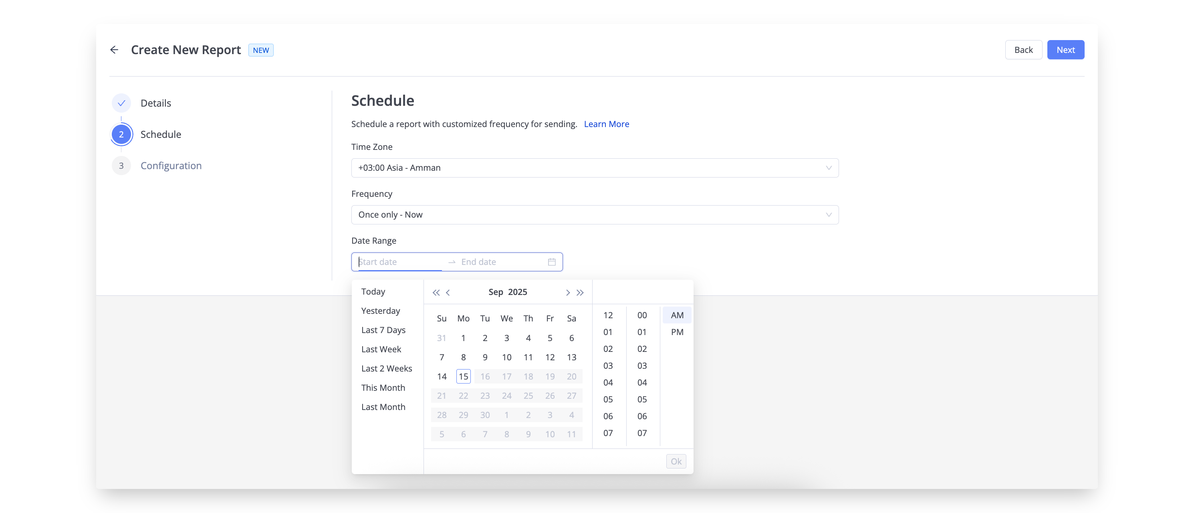Jump to next year with double-right arrow
1194x513 pixels.
coord(580,292)
